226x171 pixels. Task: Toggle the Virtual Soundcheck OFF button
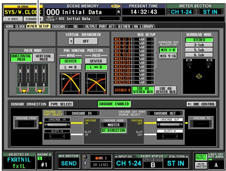(86, 41)
